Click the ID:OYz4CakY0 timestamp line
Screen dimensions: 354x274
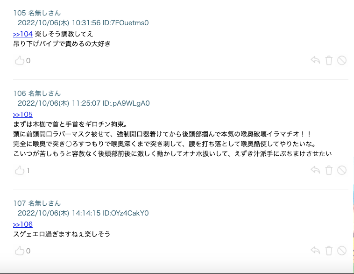coord(83,213)
